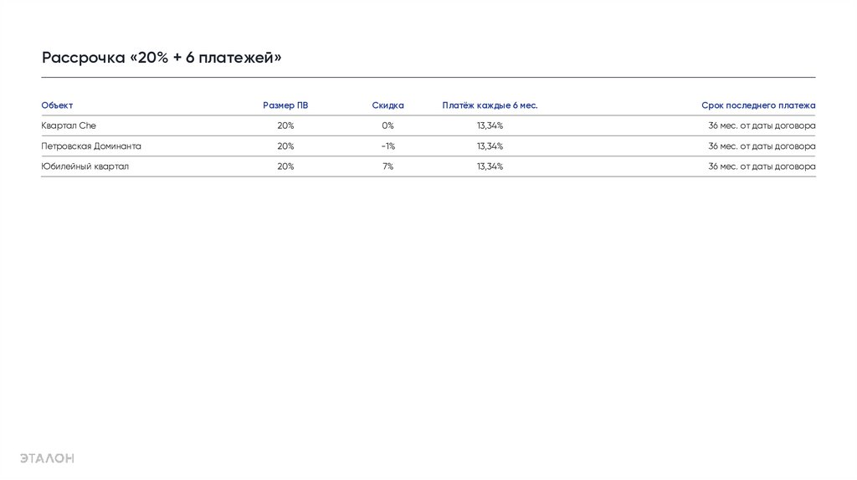
Task: Click the Квартал Che row name
Action: point(69,125)
